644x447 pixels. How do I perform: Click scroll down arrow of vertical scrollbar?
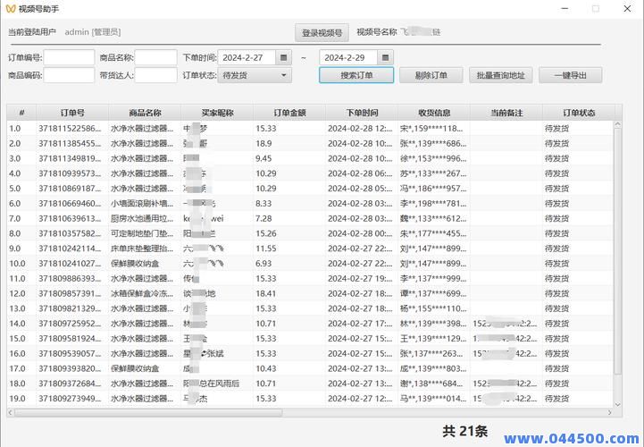click(x=617, y=405)
